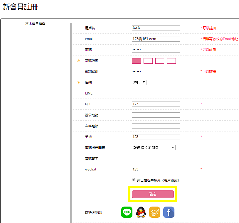Focus the wechat input field

pyautogui.click(x=156, y=169)
